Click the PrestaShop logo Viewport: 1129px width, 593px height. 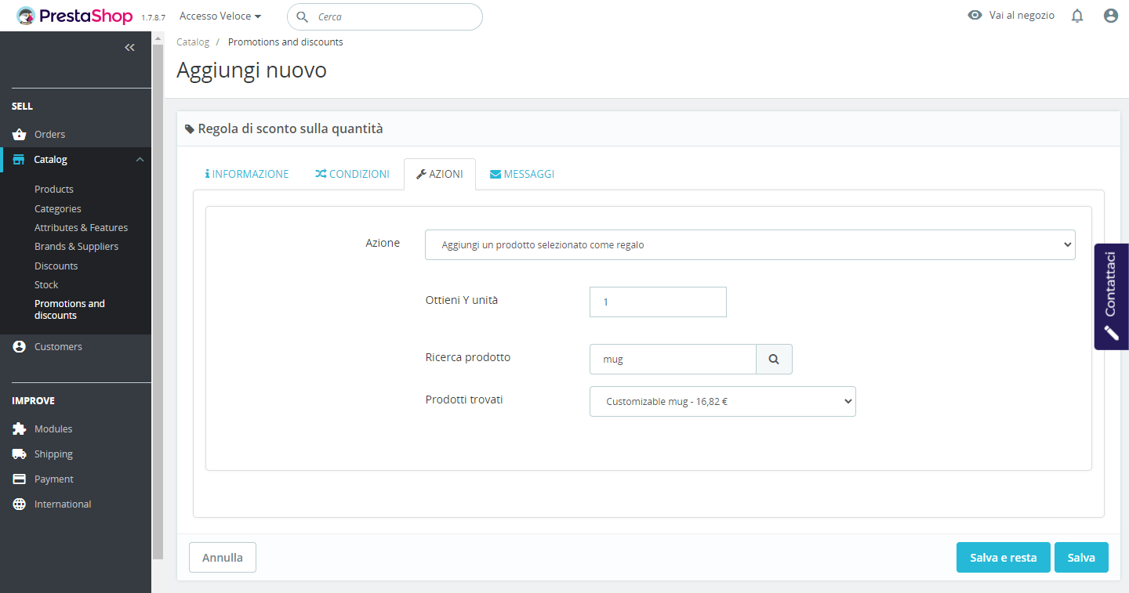click(74, 16)
